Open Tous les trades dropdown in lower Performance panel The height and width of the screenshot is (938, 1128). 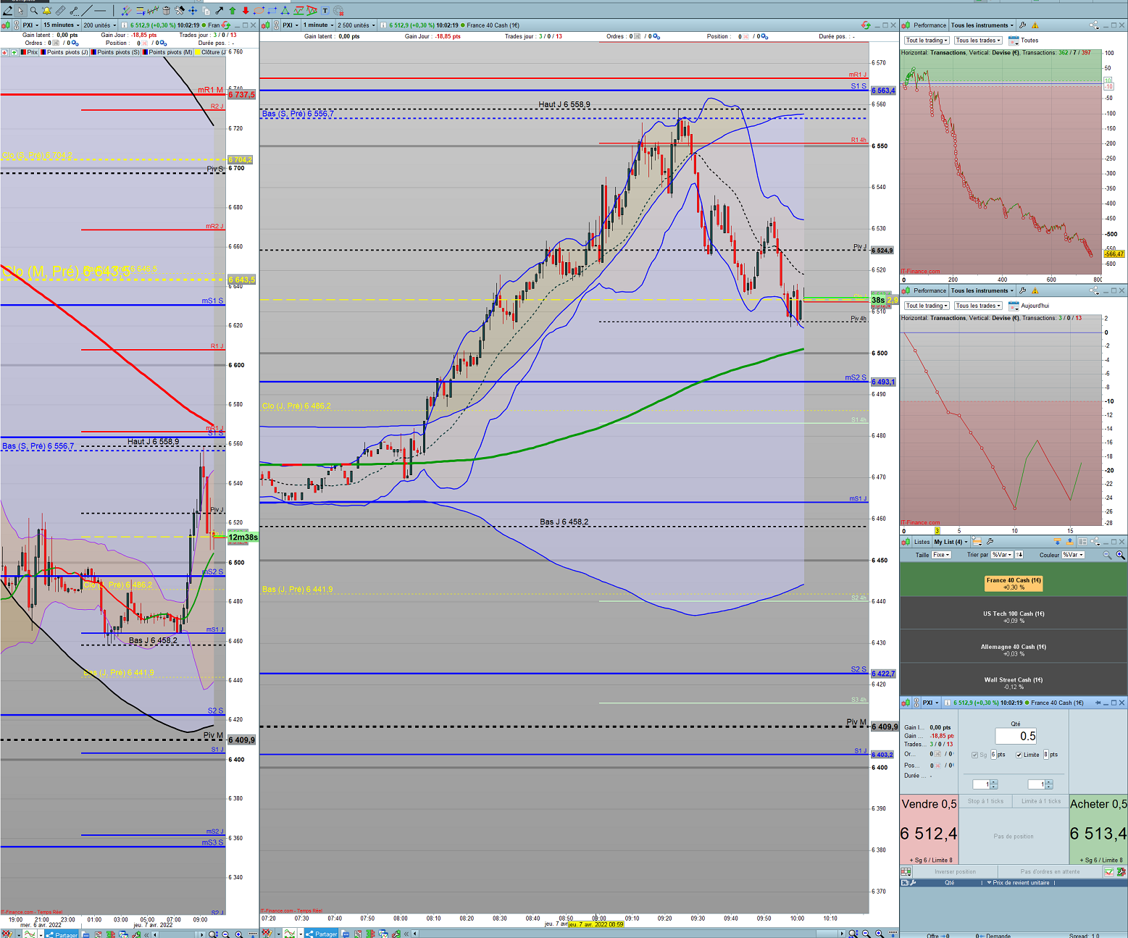[978, 306]
